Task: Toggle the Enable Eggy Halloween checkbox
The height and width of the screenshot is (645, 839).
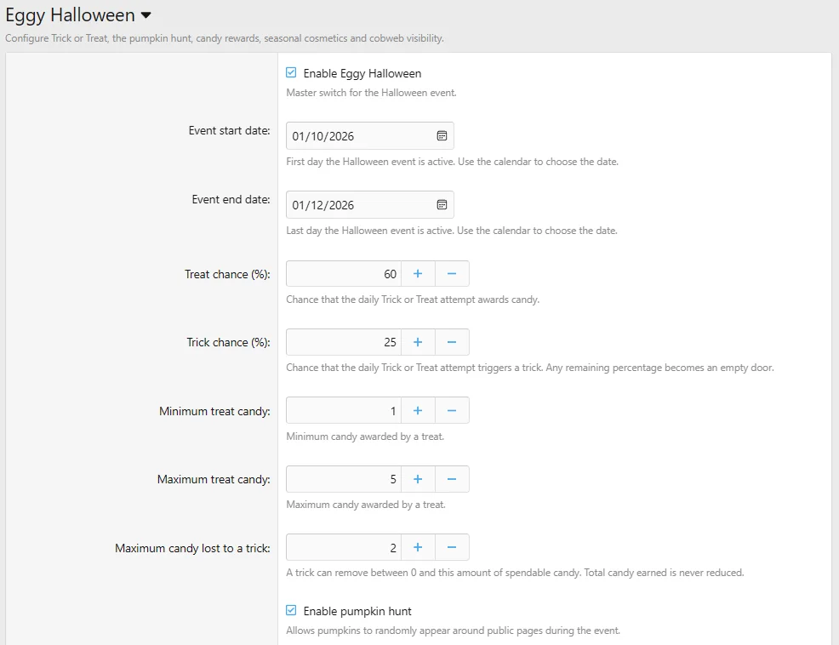Action: point(291,72)
